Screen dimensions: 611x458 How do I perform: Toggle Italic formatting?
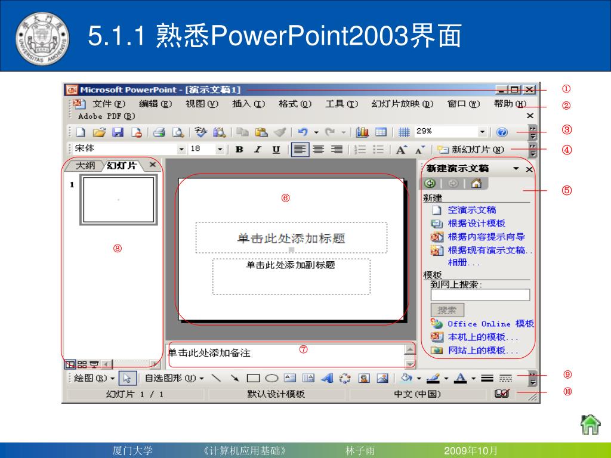[x=258, y=150]
